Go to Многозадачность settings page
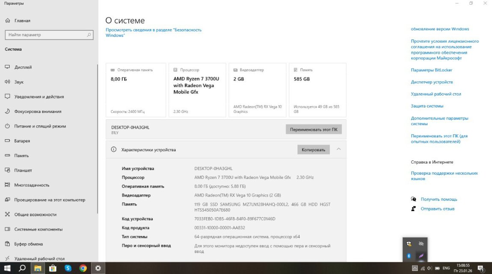The image size is (492, 274). pyautogui.click(x=32, y=185)
